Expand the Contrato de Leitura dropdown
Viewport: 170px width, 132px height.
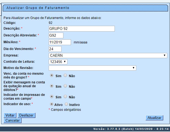pos(58,62)
